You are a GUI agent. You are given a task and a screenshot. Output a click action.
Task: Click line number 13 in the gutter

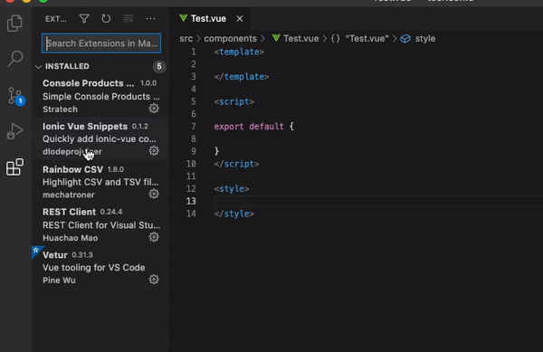(x=191, y=201)
